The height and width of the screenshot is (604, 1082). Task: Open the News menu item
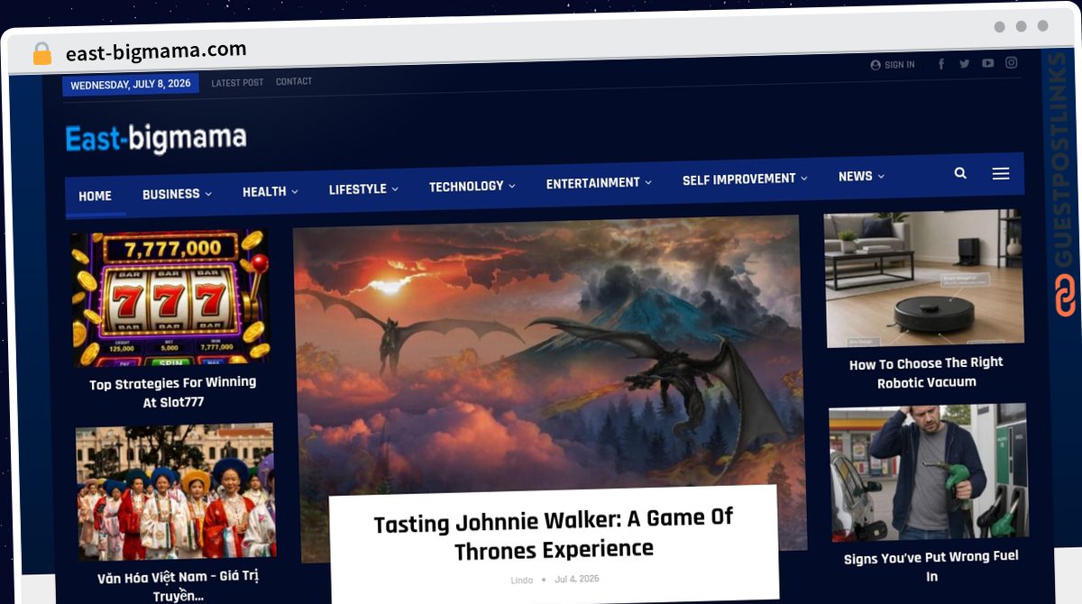click(855, 177)
